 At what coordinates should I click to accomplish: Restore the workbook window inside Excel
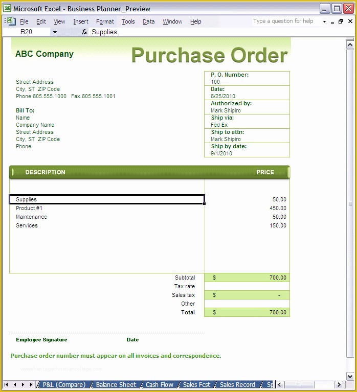341,21
